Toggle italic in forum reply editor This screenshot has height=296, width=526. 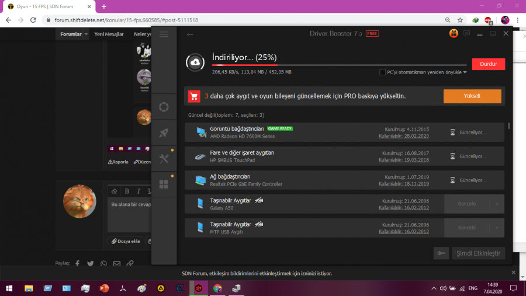click(x=139, y=191)
